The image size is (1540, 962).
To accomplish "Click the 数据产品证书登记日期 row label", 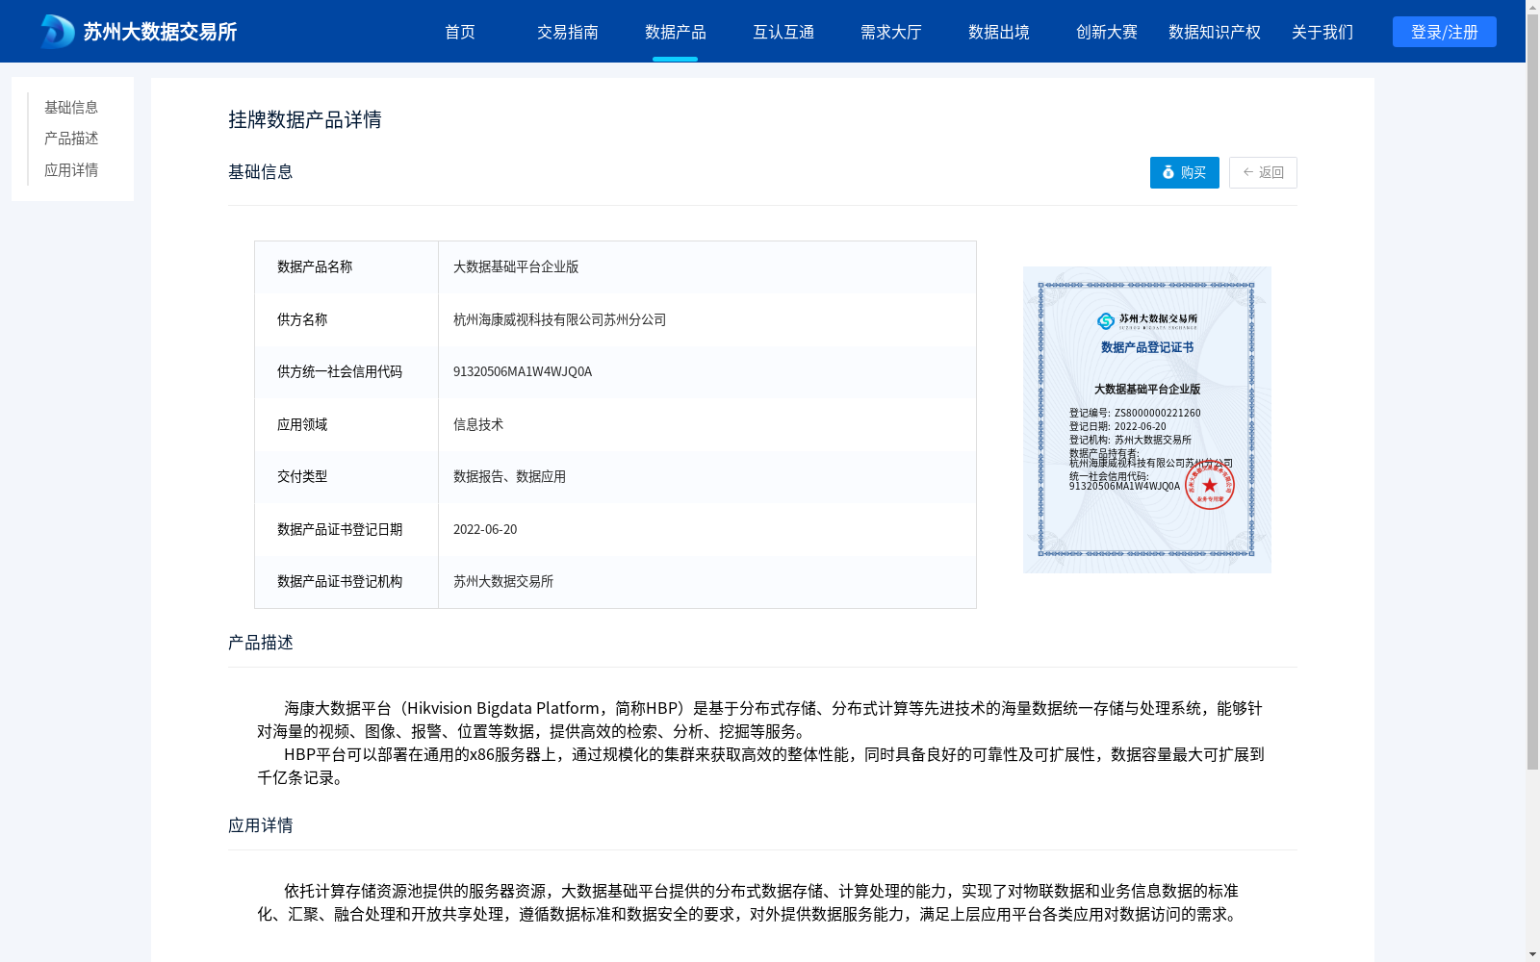I will coord(340,529).
